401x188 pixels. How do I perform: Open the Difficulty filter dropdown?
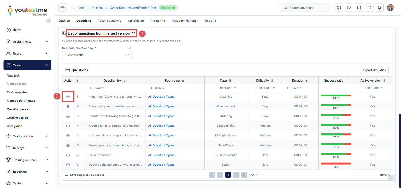(x=265, y=88)
